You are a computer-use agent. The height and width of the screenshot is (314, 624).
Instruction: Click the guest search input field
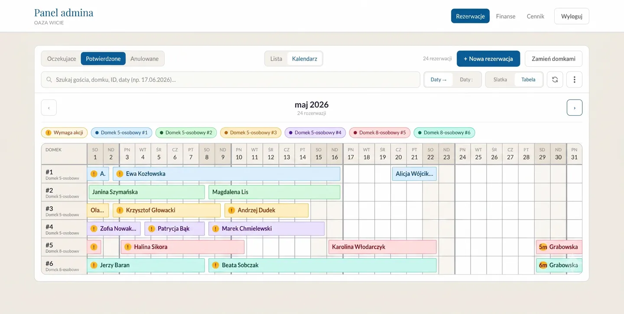231,80
